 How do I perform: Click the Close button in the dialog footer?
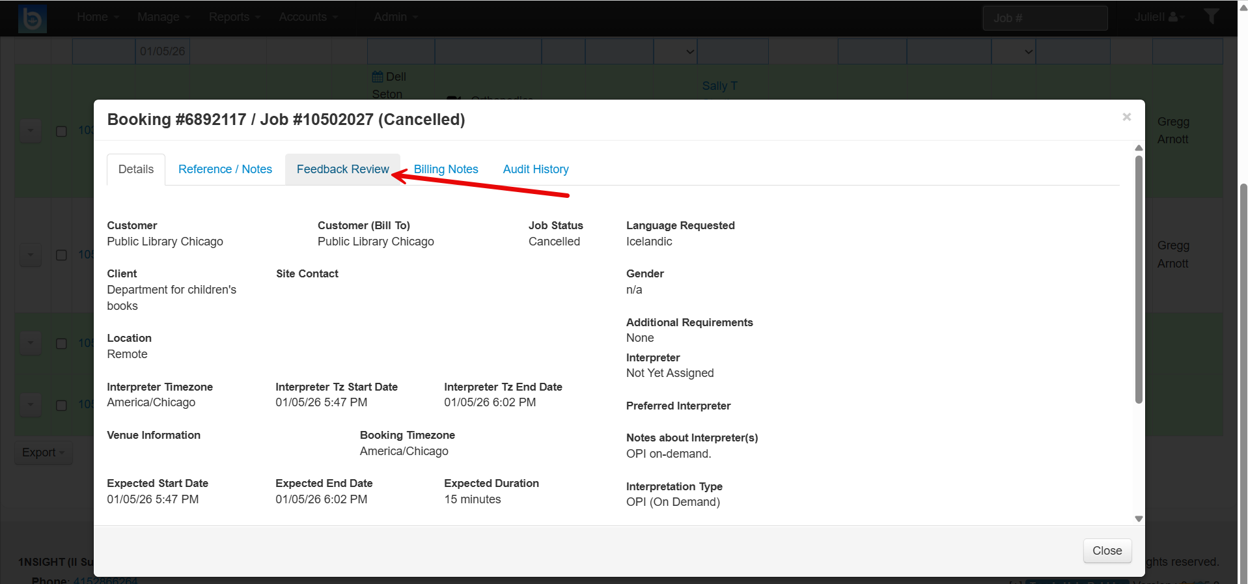coord(1107,551)
